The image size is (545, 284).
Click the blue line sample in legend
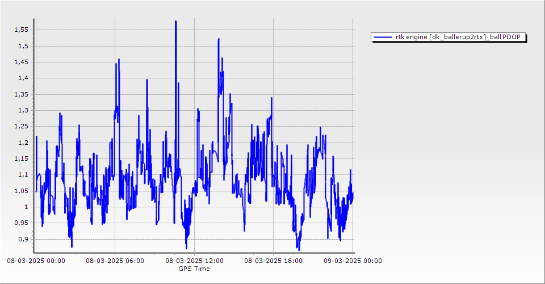point(382,37)
